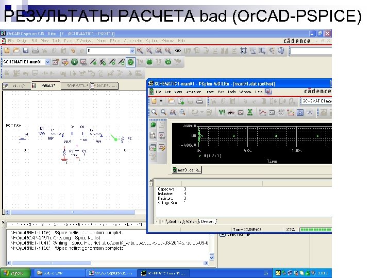Open the Trace menu in PSpice A/D
Image resolution: width=371 pixels, height=278 pixels.
tap(210, 92)
